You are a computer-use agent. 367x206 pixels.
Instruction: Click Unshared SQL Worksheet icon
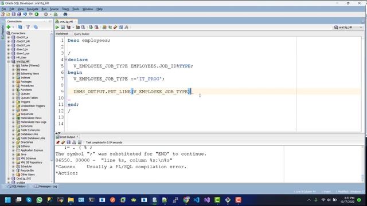tap(104, 27)
